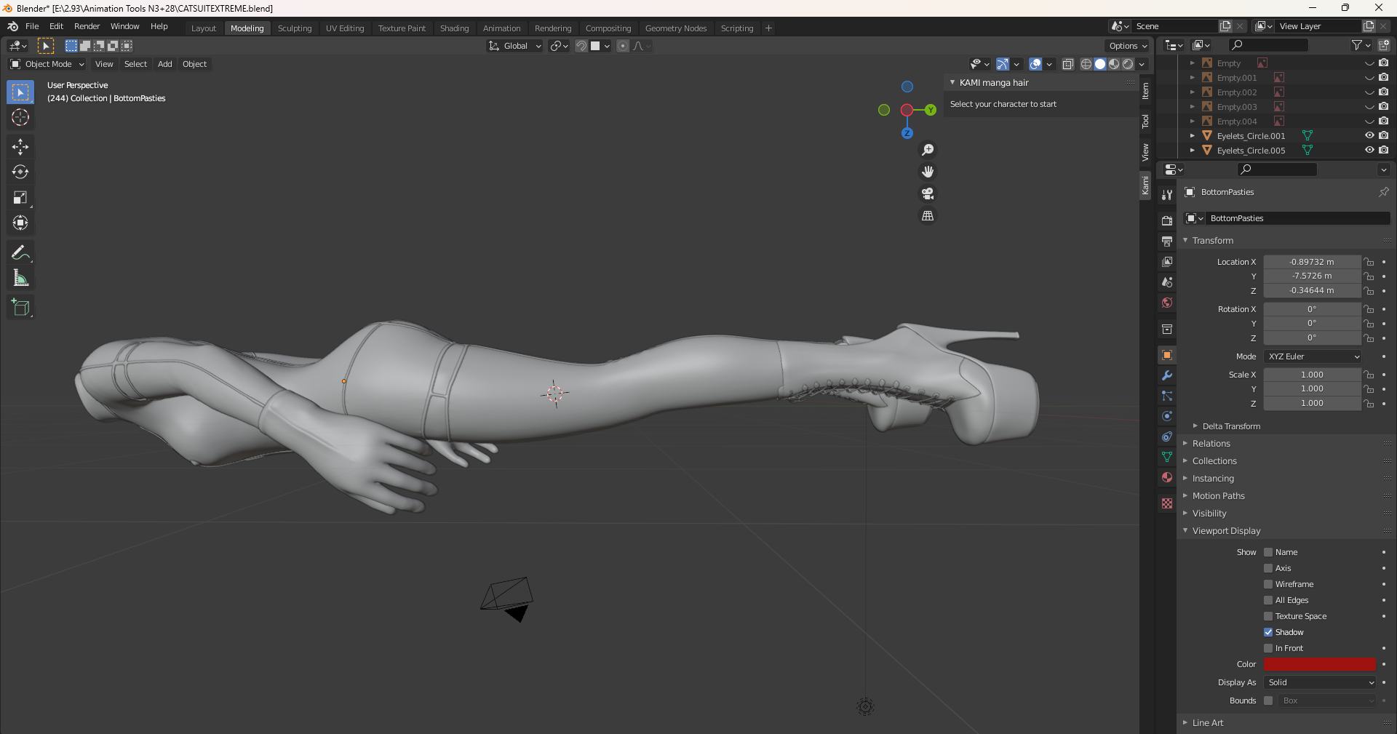Switch to Geometry Nodes workspace tab
The image size is (1397, 734).
coord(675,28)
